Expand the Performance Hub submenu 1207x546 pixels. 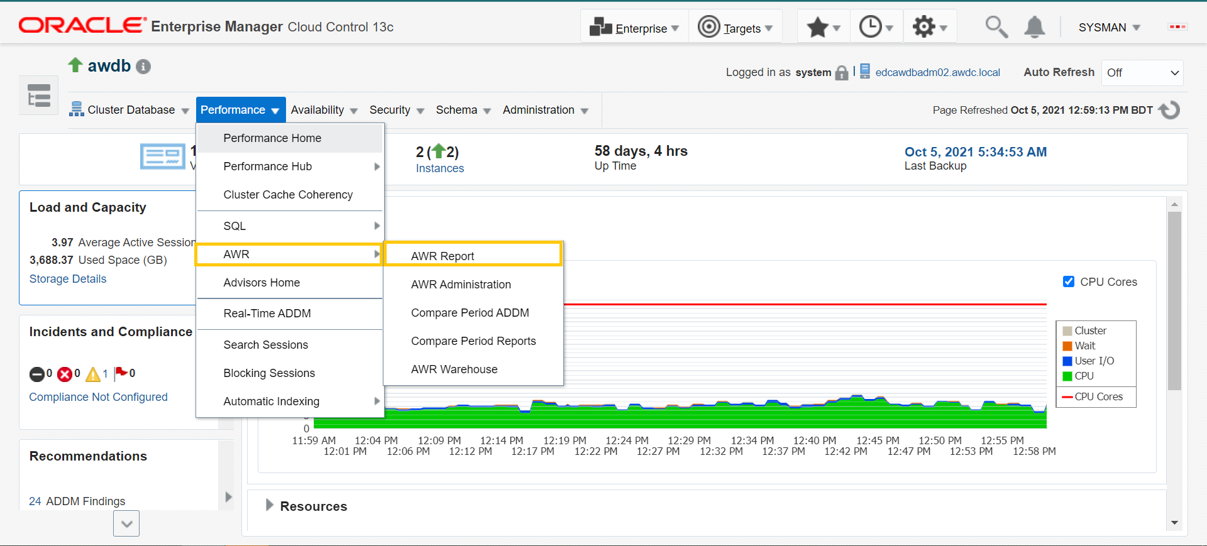coord(290,167)
